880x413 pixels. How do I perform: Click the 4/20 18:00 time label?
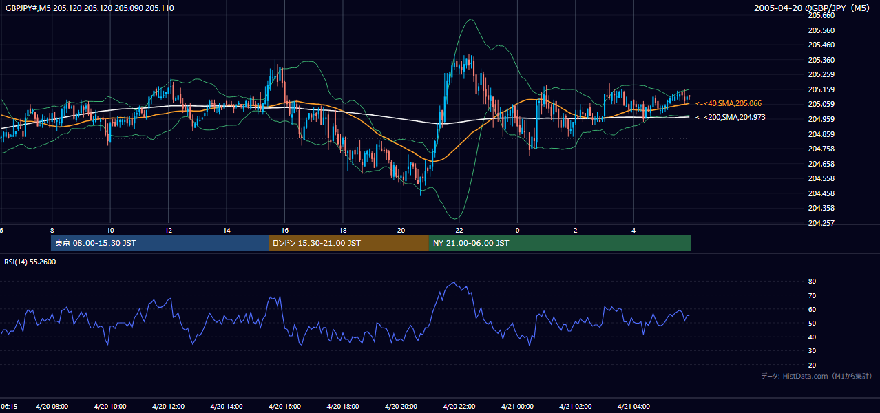coord(343,407)
